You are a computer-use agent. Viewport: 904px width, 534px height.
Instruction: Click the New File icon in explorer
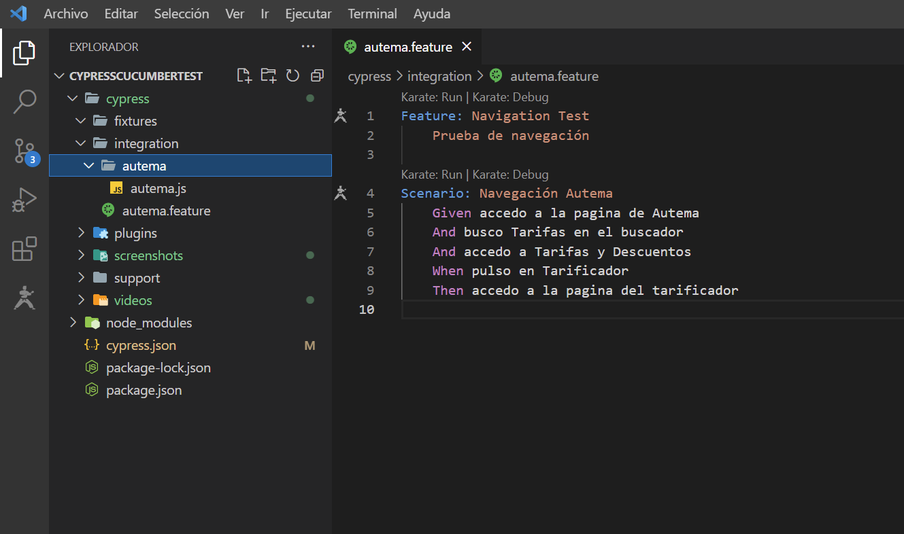coord(244,75)
